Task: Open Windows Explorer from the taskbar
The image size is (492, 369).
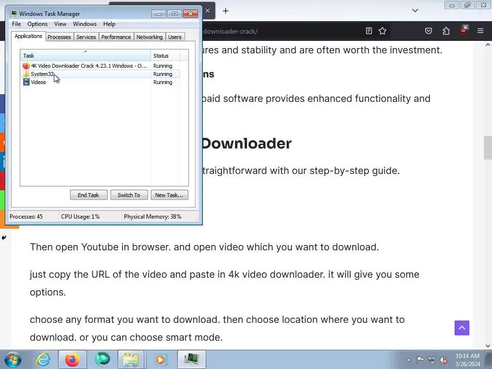Action: pyautogui.click(x=131, y=359)
